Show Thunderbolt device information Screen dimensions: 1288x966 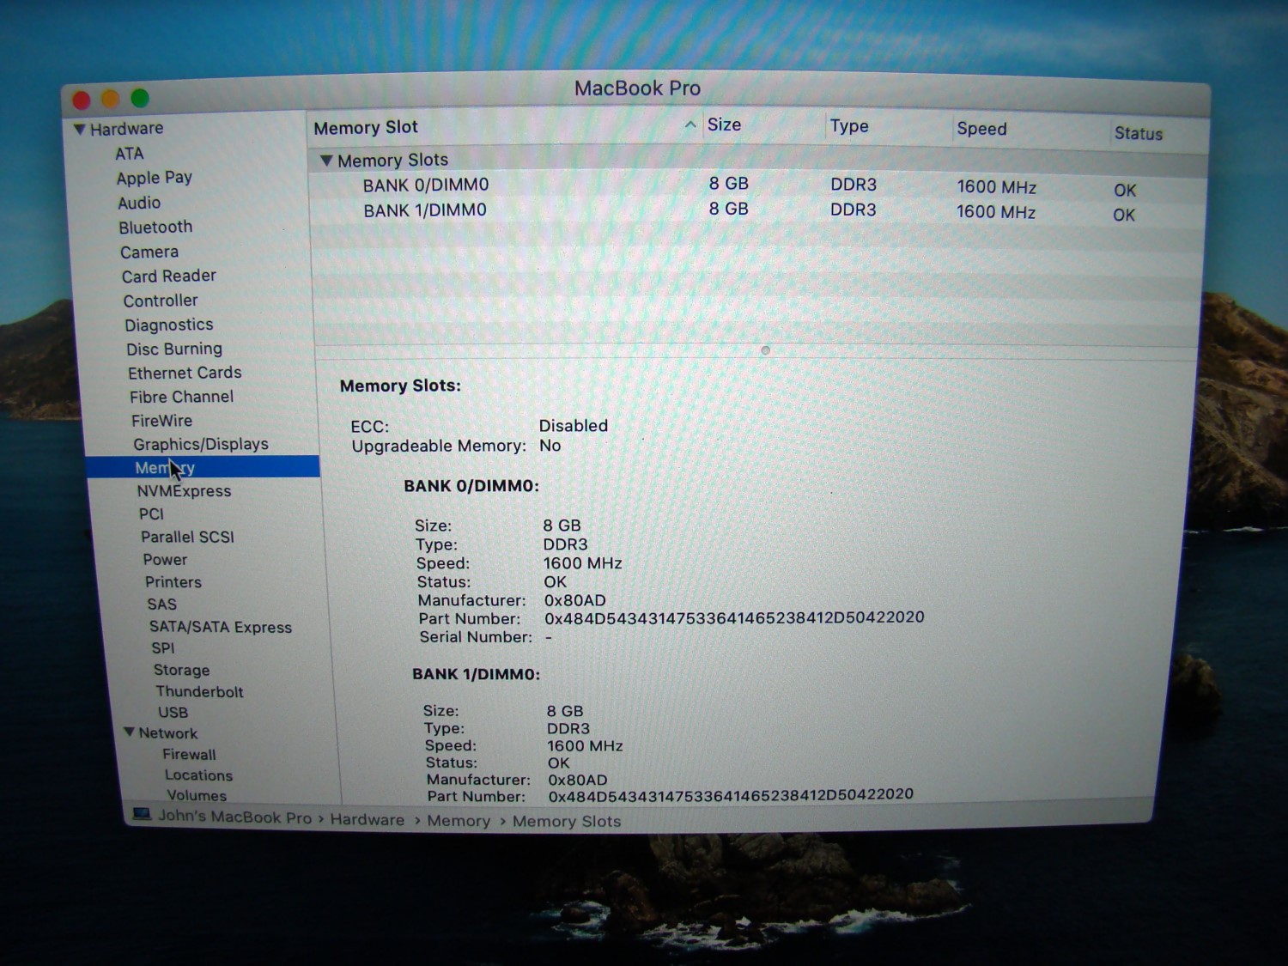tap(199, 691)
